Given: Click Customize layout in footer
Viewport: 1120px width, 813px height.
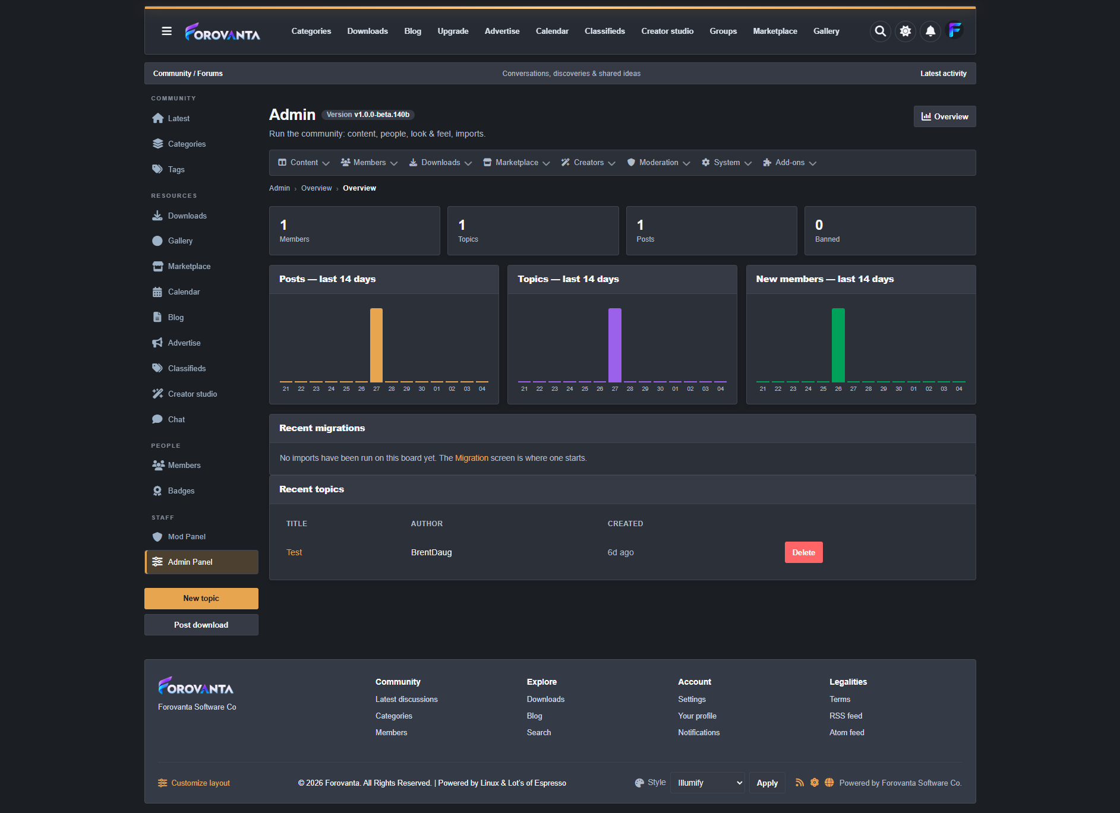Looking at the screenshot, I should 194,783.
